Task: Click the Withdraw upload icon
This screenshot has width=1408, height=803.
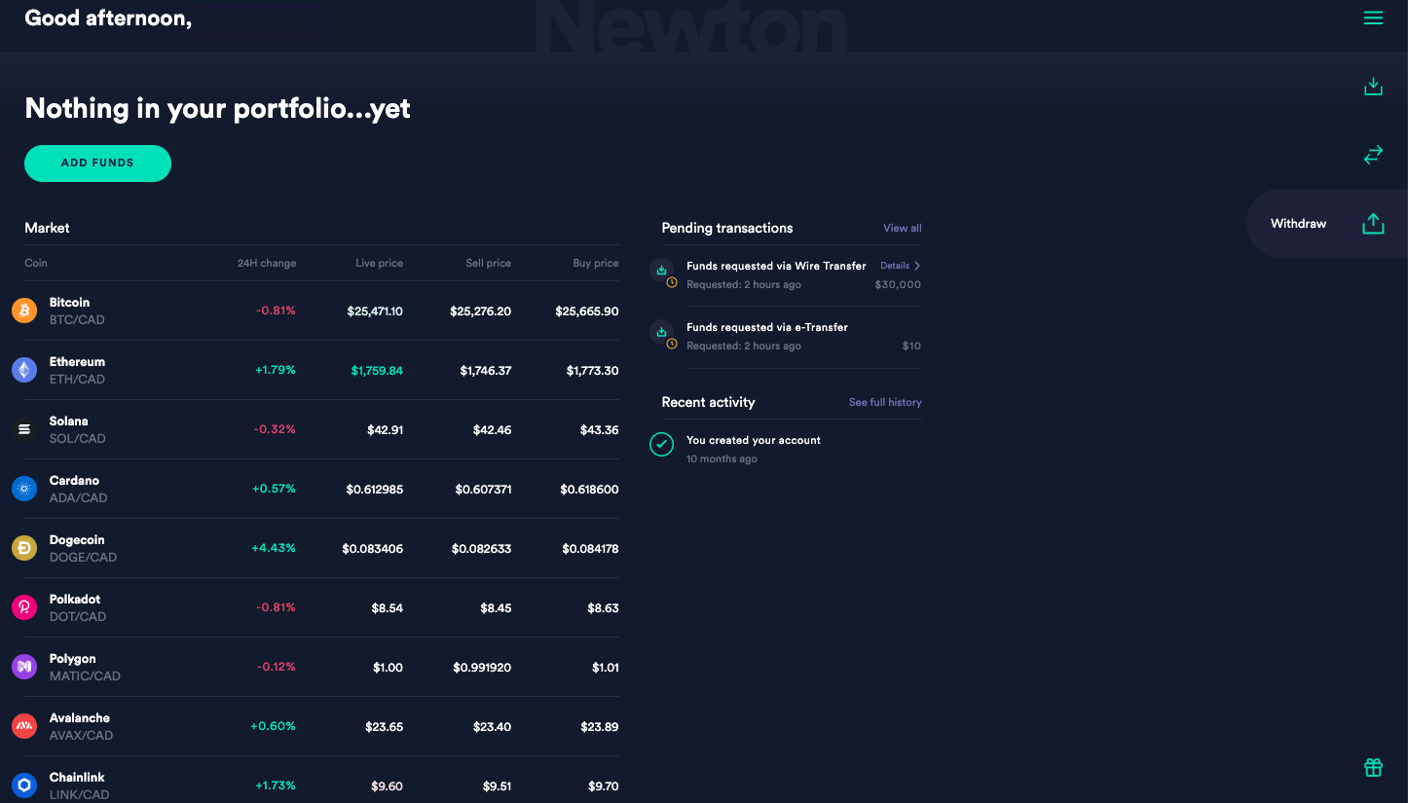Action: (1373, 223)
